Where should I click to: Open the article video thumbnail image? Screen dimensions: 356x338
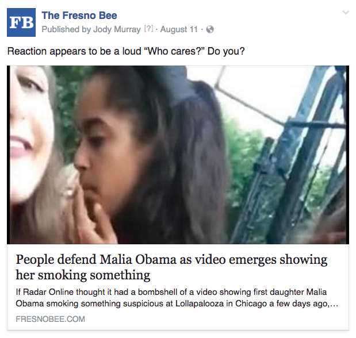pyautogui.click(x=178, y=155)
